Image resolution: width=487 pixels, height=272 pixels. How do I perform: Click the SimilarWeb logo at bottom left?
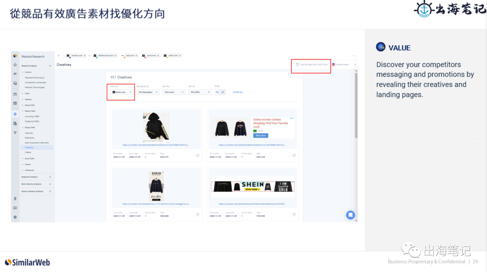click(27, 262)
